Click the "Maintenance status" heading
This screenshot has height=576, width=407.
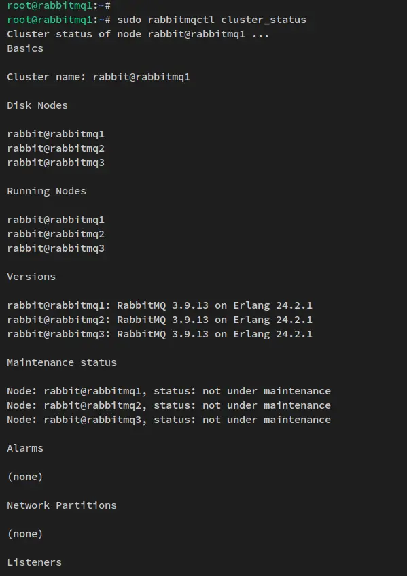point(62,362)
